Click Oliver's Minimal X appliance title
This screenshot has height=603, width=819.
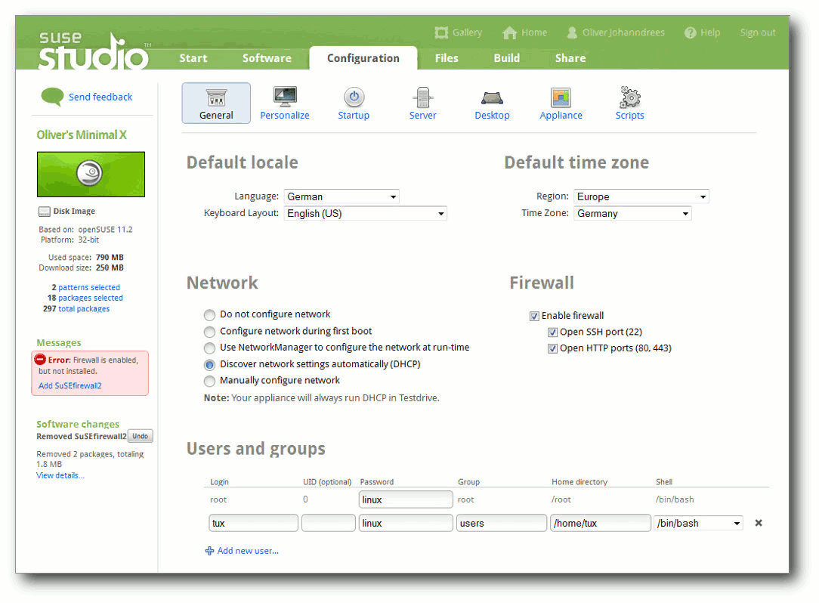pos(82,135)
